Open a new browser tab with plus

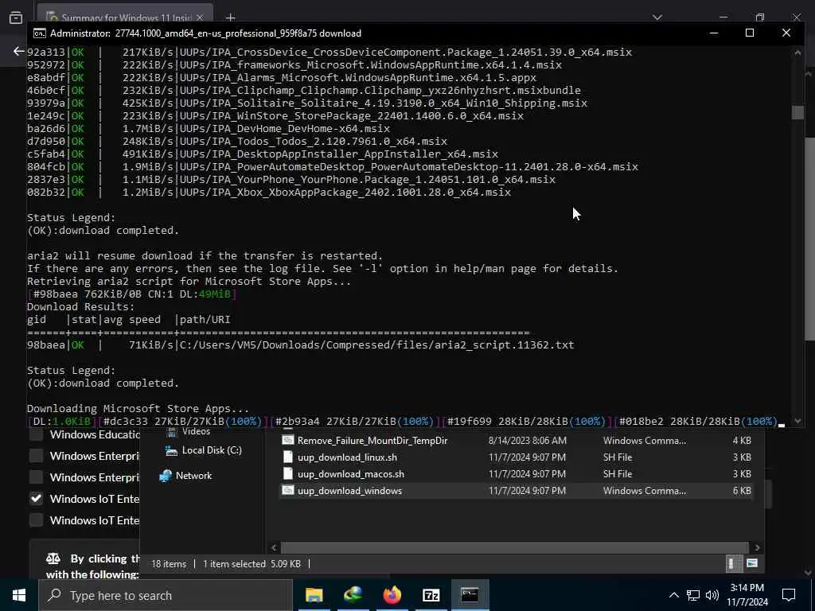pyautogui.click(x=230, y=18)
